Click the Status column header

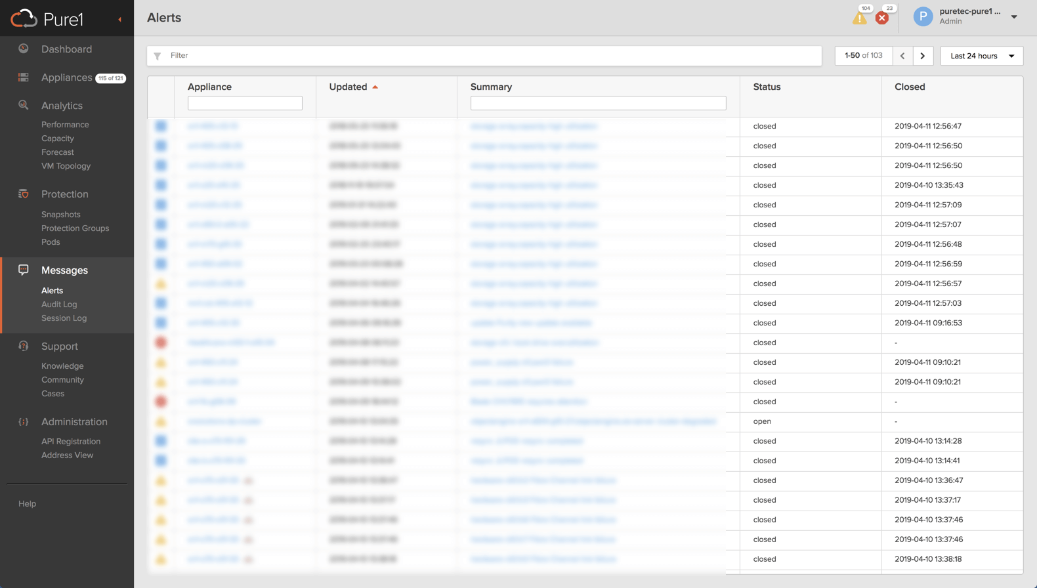(767, 87)
